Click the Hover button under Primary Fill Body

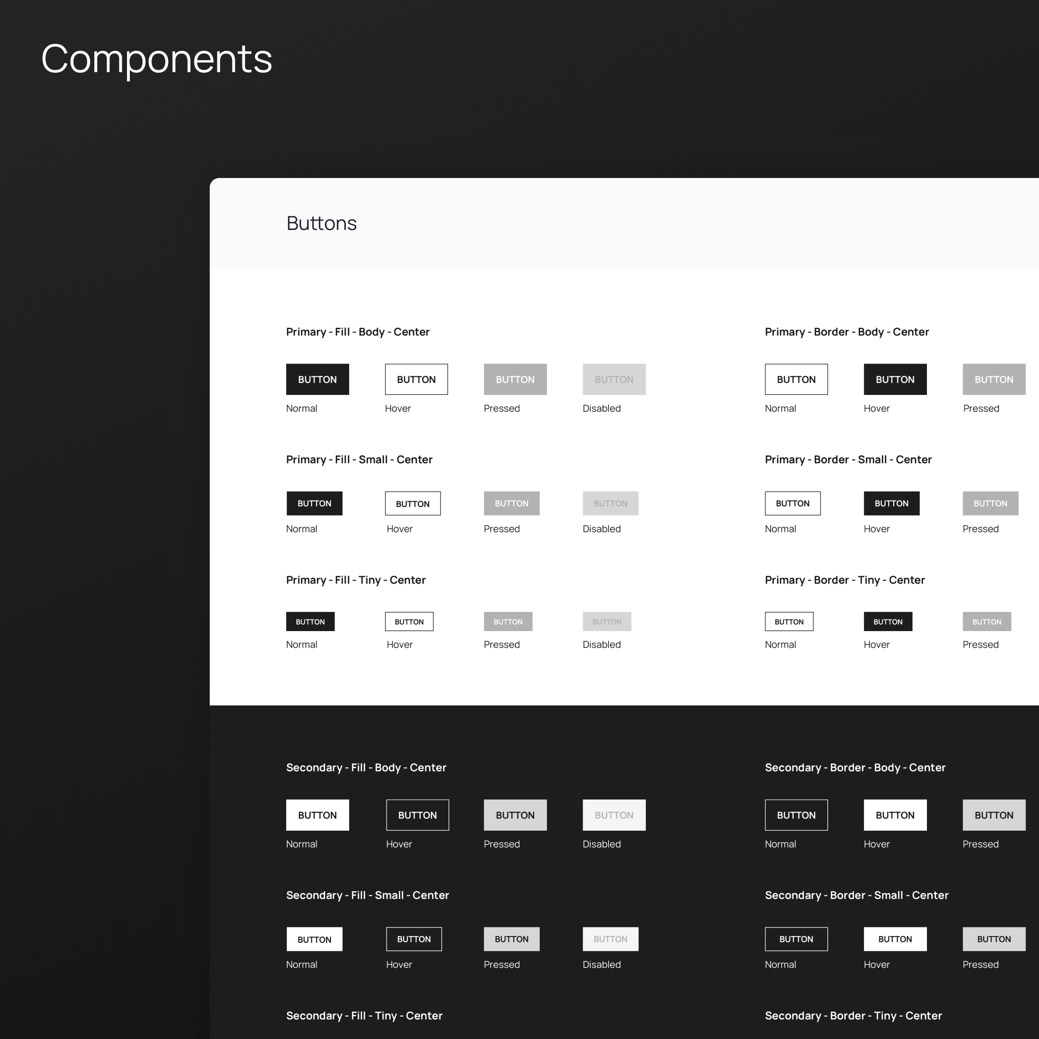point(416,379)
